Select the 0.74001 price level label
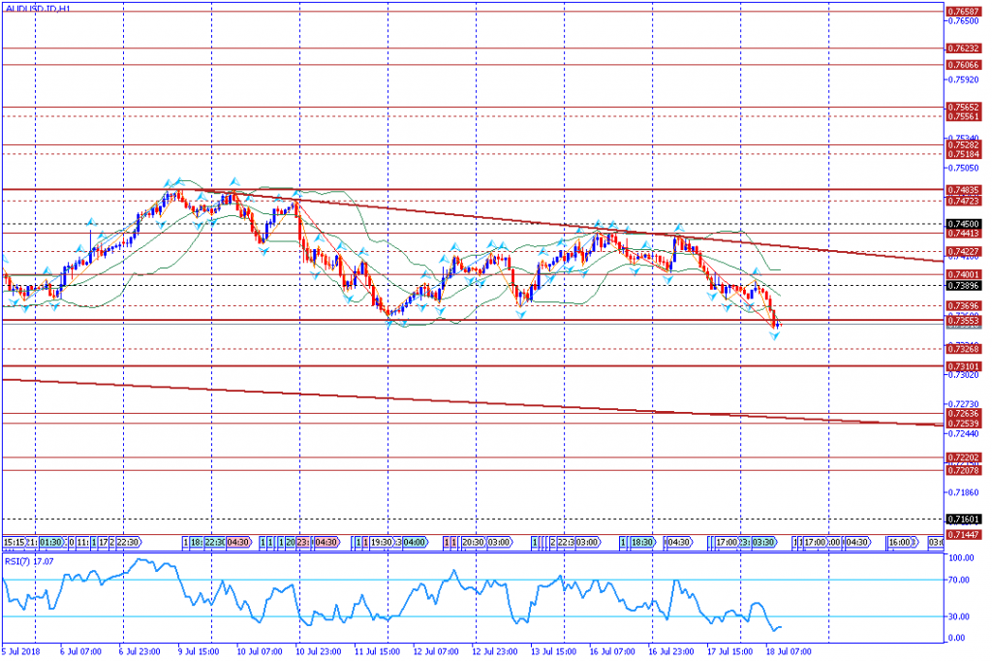Screen dimensions: 992x662 click(964, 274)
